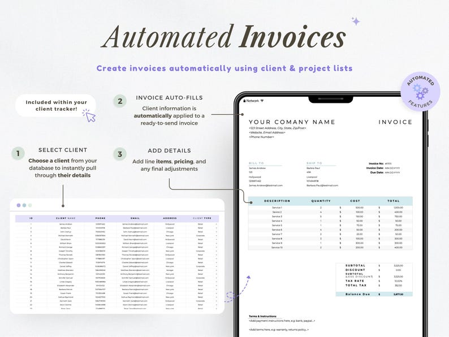The width and height of the screenshot is (449, 337).
Task: Select the Client Type column header
Action: pyautogui.click(x=202, y=218)
